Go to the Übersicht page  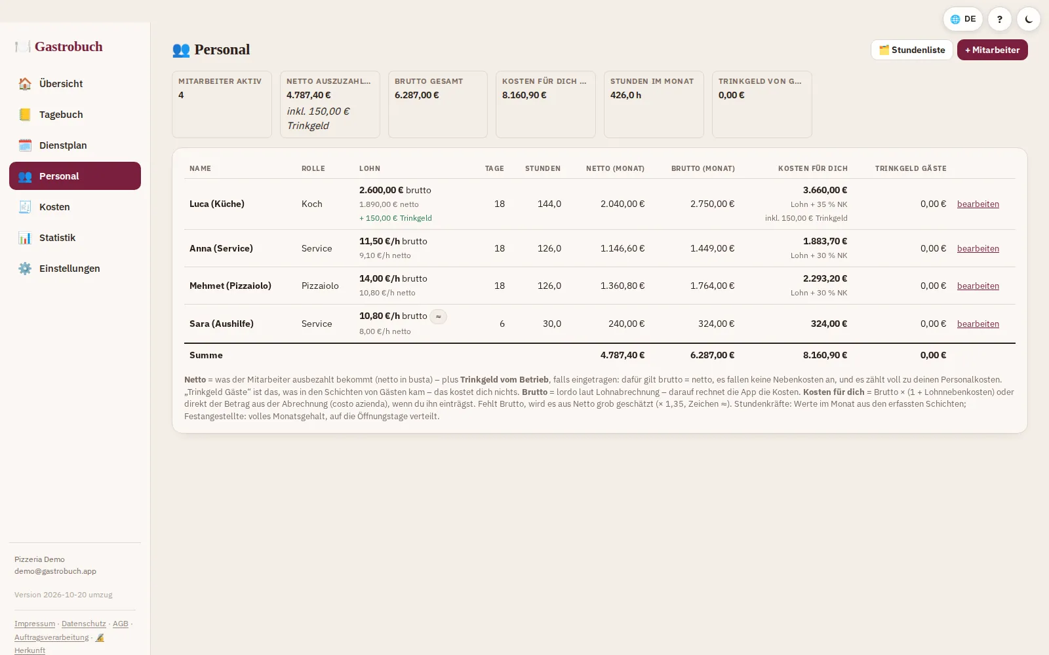click(75, 84)
